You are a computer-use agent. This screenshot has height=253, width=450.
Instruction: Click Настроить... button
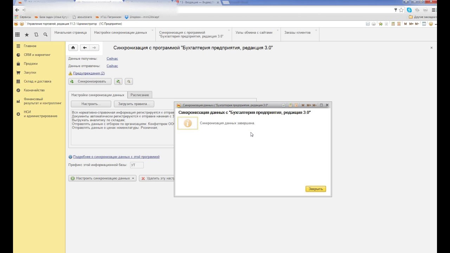(91, 104)
